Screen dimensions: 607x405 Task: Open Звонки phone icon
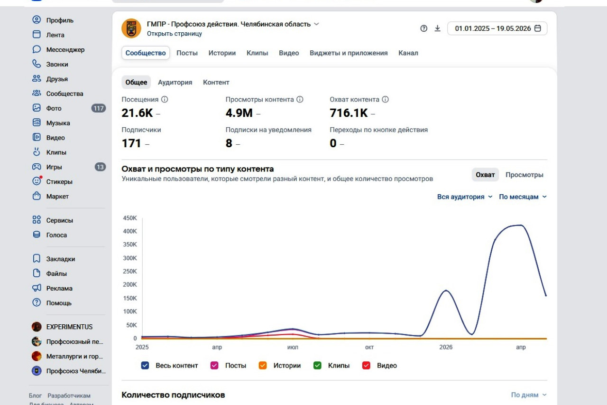(37, 64)
